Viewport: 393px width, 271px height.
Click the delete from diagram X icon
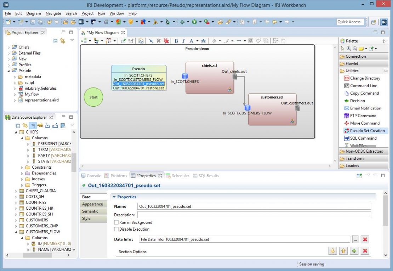point(159,41)
